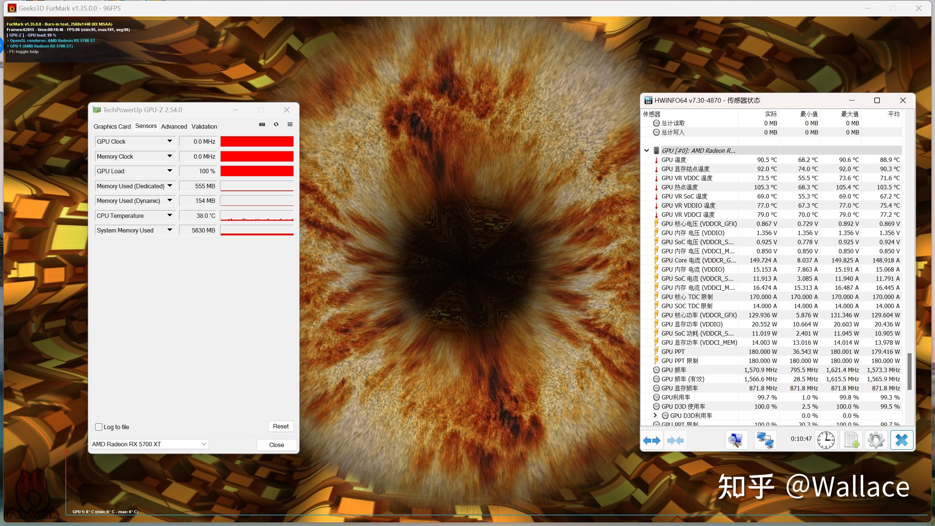
Task: Click the Close button in GPU-Z
Action: click(x=276, y=444)
